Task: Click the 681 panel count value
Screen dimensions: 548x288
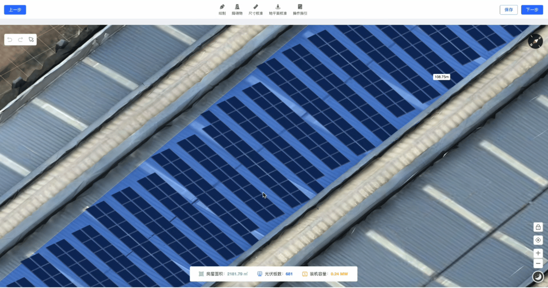Action: pyautogui.click(x=289, y=274)
